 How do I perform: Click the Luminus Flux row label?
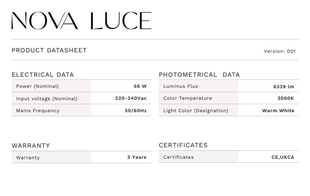(181, 86)
